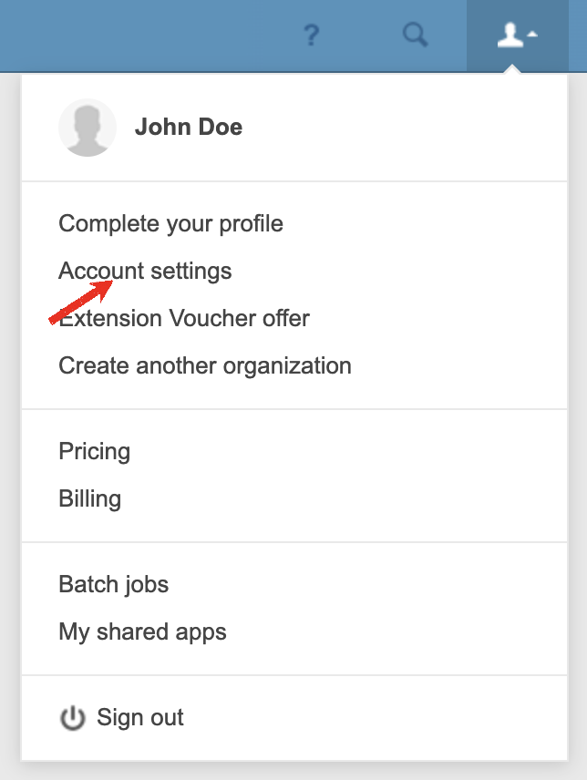This screenshot has height=780, width=587.
Task: View Batch jobs
Action: point(113,584)
